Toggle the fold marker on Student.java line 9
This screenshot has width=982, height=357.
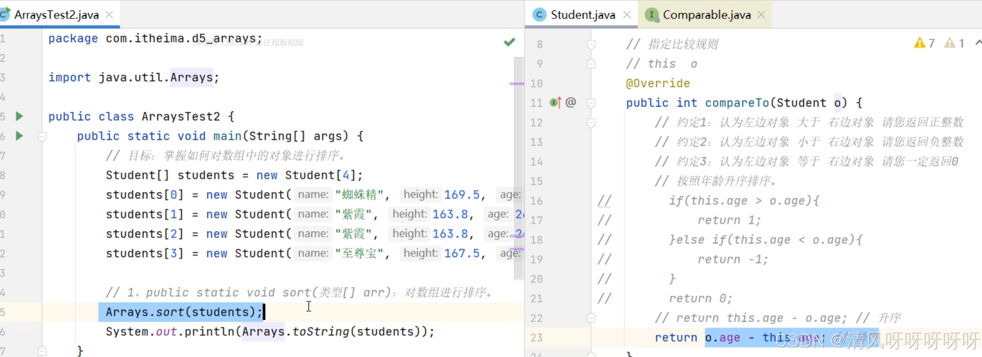[x=591, y=63]
